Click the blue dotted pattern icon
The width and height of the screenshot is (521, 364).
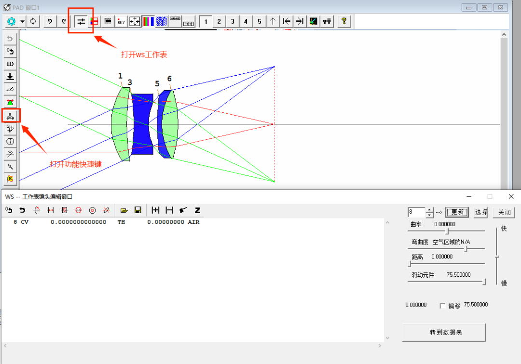pyautogui.click(x=162, y=22)
